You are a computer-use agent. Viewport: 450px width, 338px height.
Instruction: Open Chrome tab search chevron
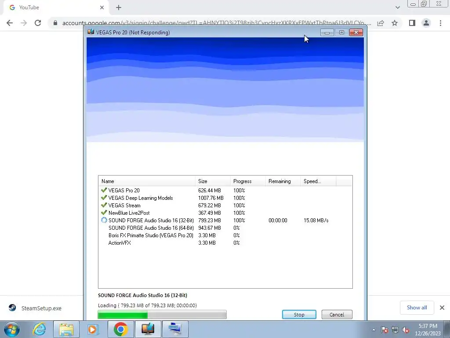coord(397,7)
